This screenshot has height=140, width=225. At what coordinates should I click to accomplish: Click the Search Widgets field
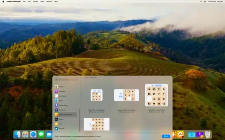pyautogui.click(x=66, y=80)
